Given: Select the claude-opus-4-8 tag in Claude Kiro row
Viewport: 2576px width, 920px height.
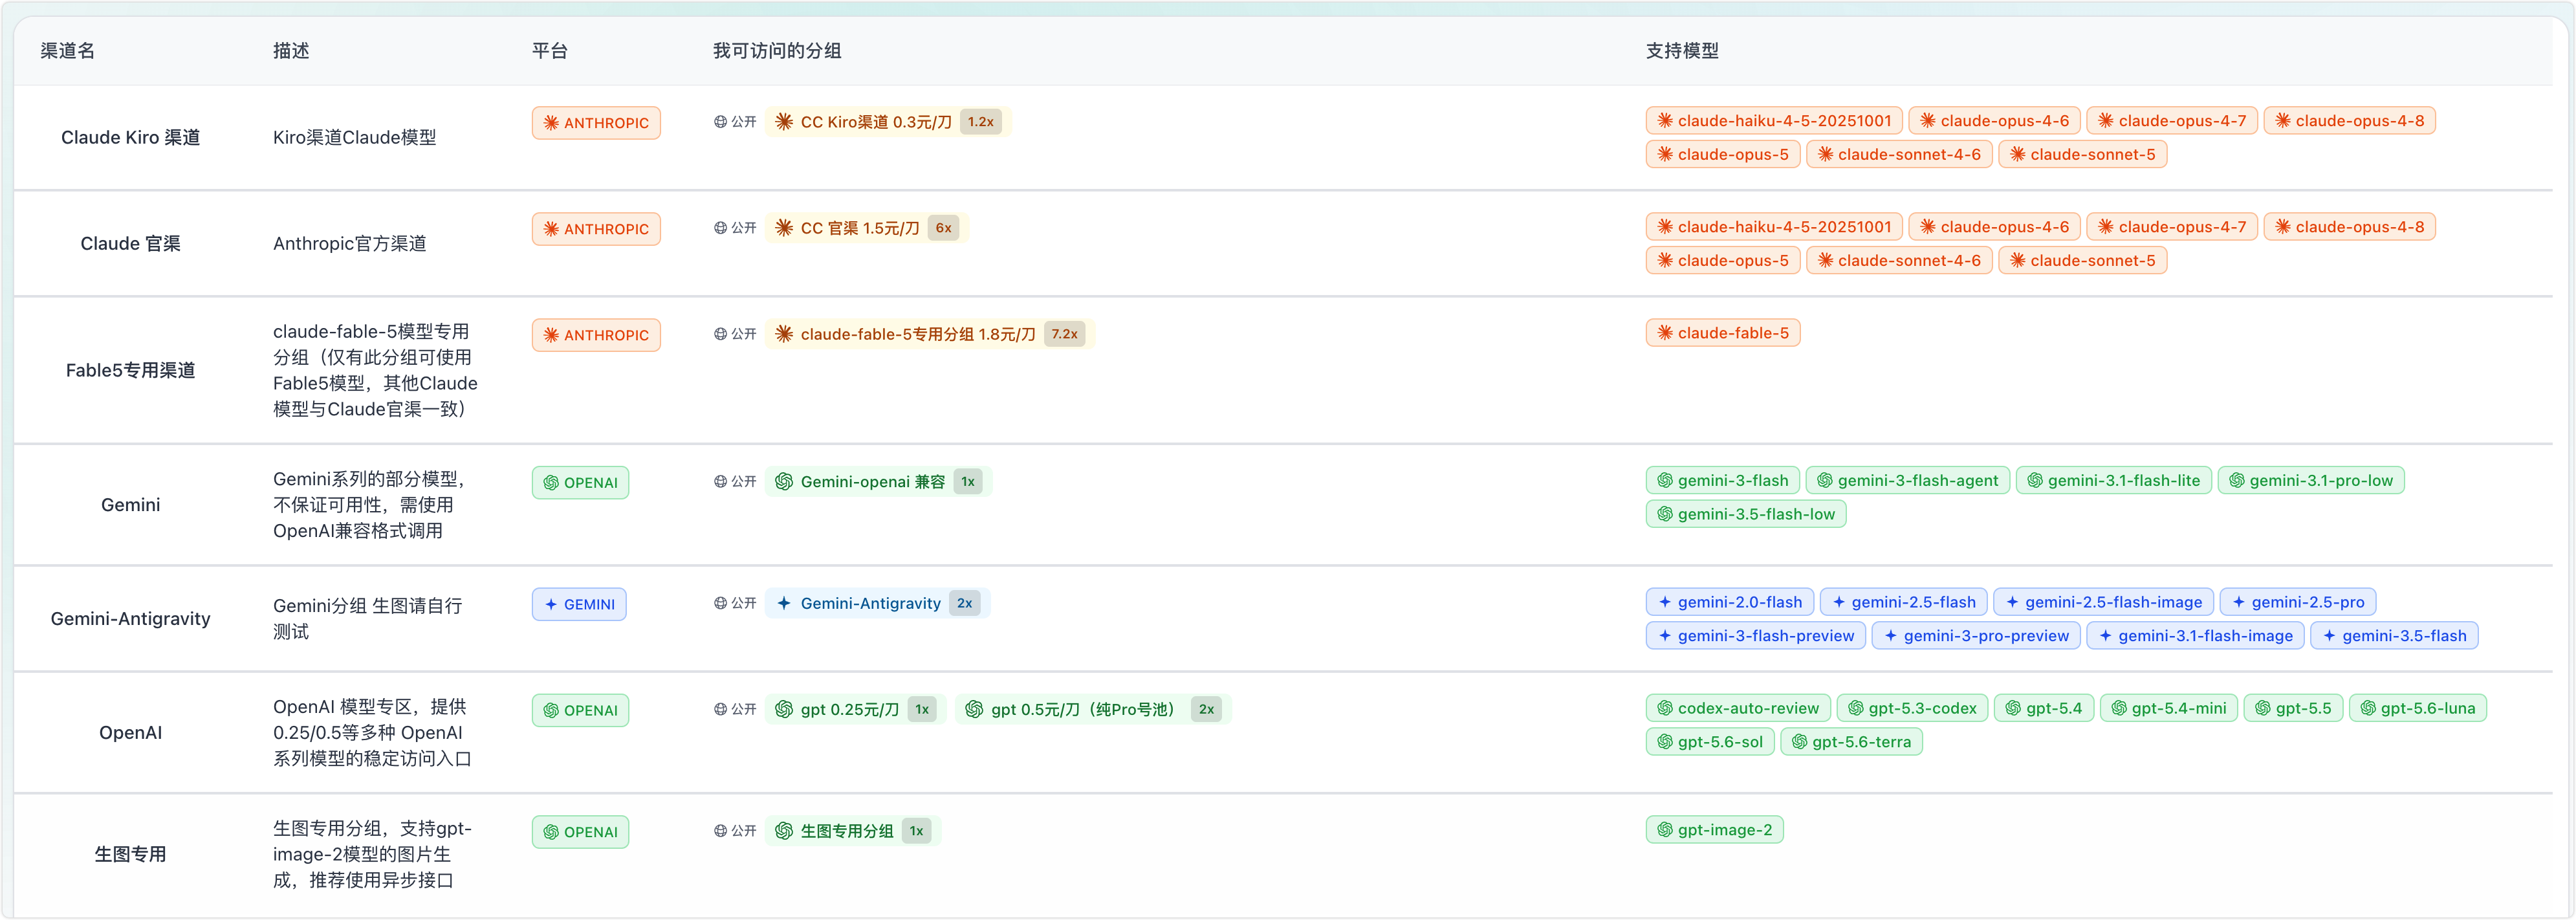Looking at the screenshot, I should (2349, 121).
